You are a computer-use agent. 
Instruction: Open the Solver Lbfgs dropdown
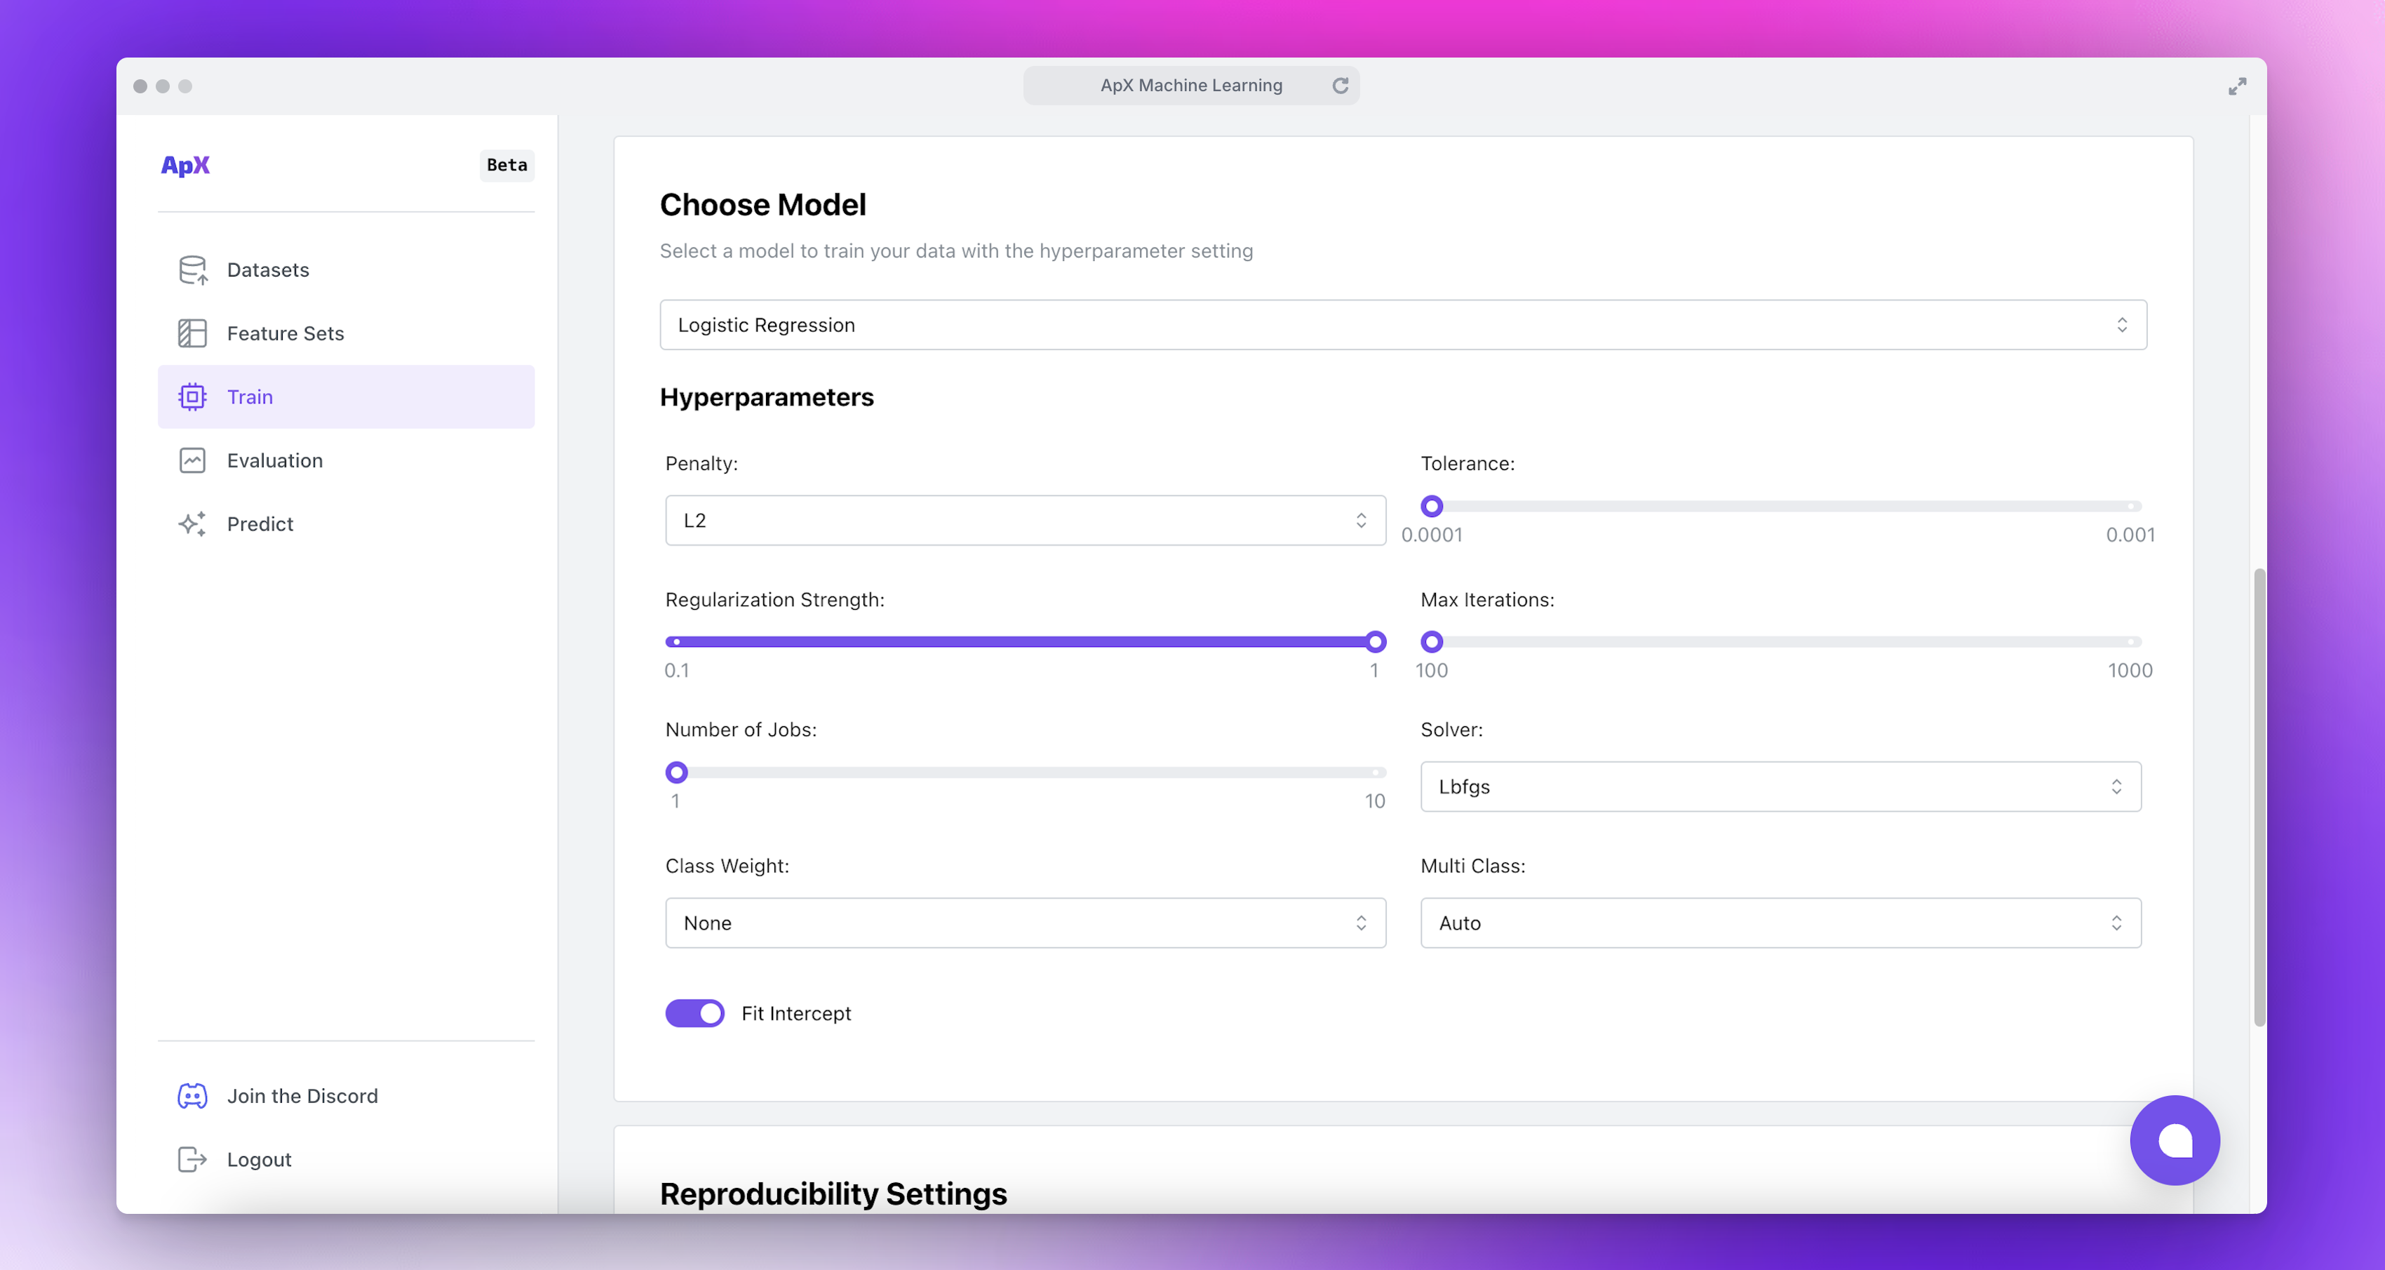point(1780,787)
